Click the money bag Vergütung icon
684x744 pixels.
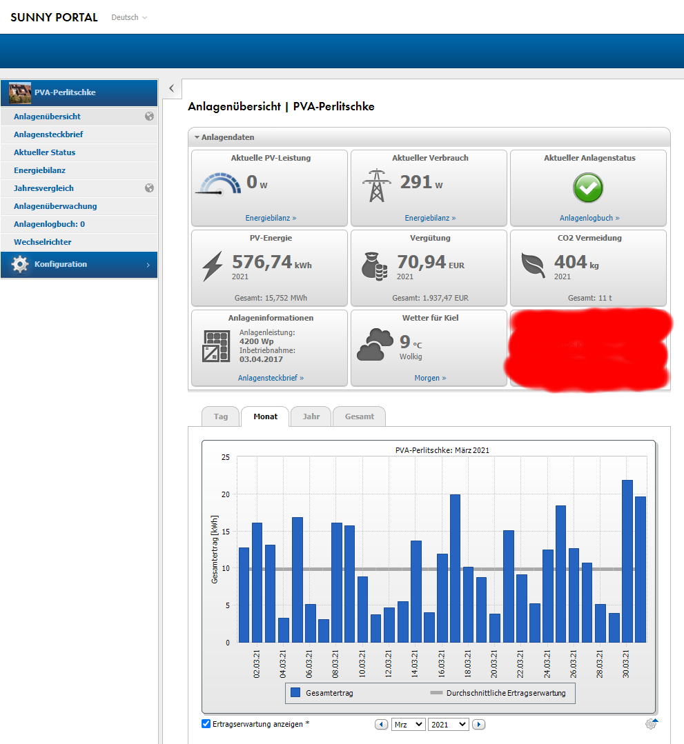pos(375,266)
